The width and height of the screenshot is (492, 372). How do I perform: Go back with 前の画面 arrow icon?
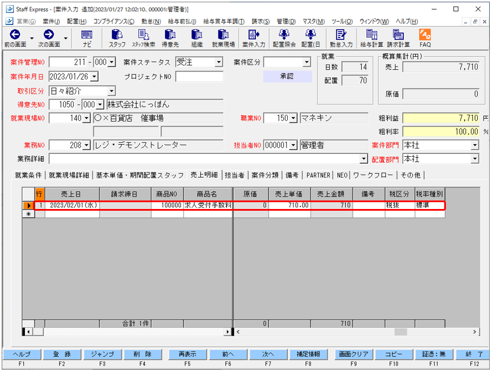(15, 35)
